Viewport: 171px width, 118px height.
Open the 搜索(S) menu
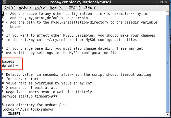(x=57, y=8)
